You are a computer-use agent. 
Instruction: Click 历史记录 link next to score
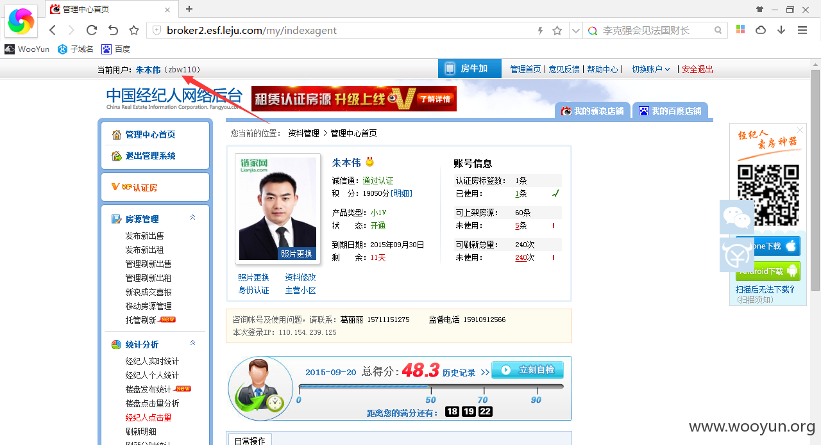point(459,372)
